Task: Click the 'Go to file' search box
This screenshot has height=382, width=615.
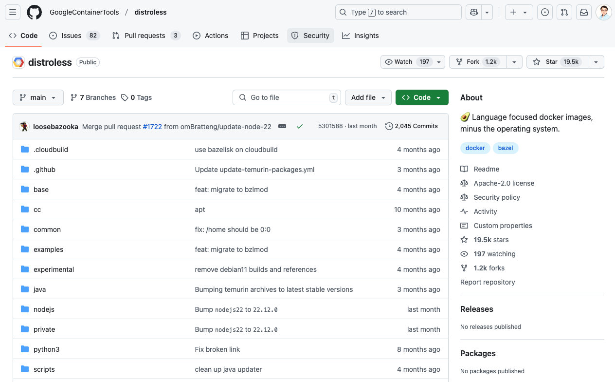Action: click(287, 97)
